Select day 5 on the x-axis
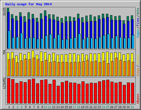 pos(26,107)
